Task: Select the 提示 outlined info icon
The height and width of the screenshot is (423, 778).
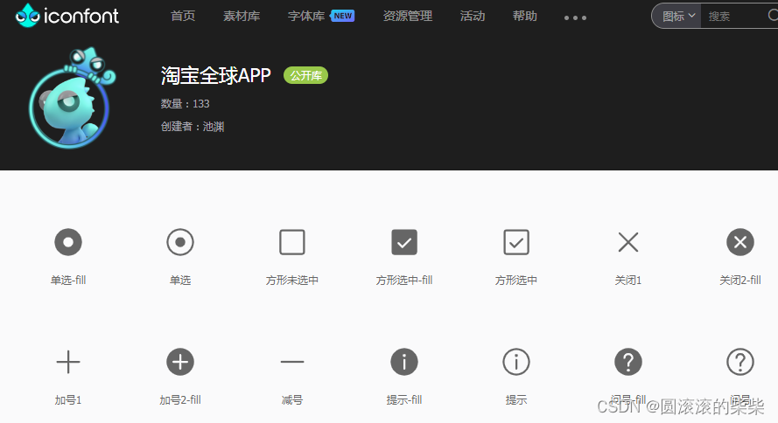Action: (516, 362)
